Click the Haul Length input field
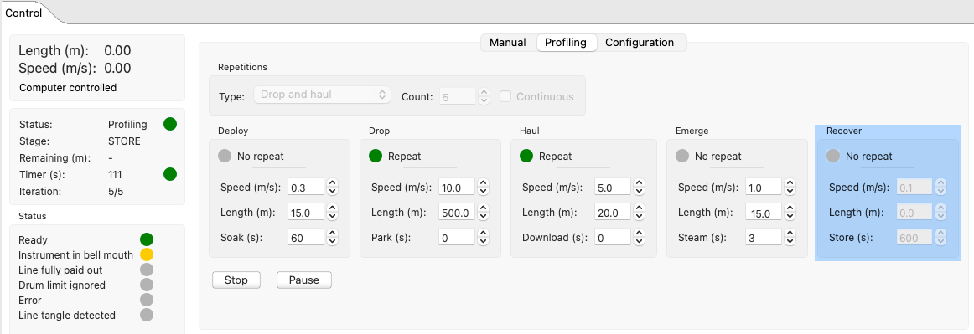974x334 pixels. [613, 213]
